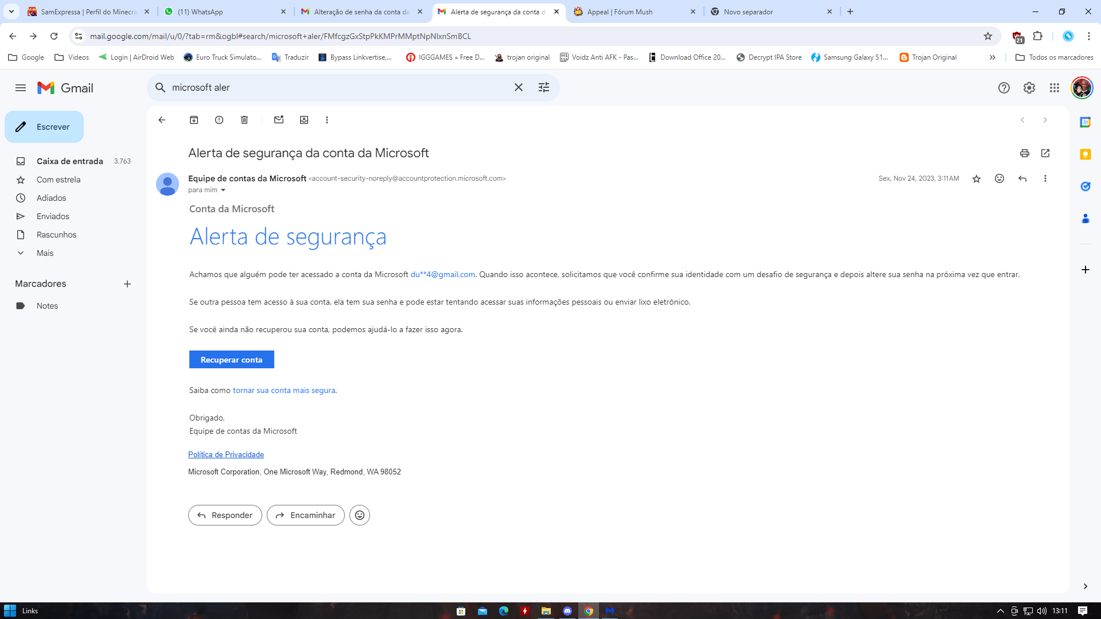Open more options in email toolbar

point(327,120)
